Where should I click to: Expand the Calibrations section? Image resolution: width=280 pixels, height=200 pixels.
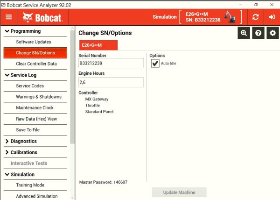tap(7, 152)
